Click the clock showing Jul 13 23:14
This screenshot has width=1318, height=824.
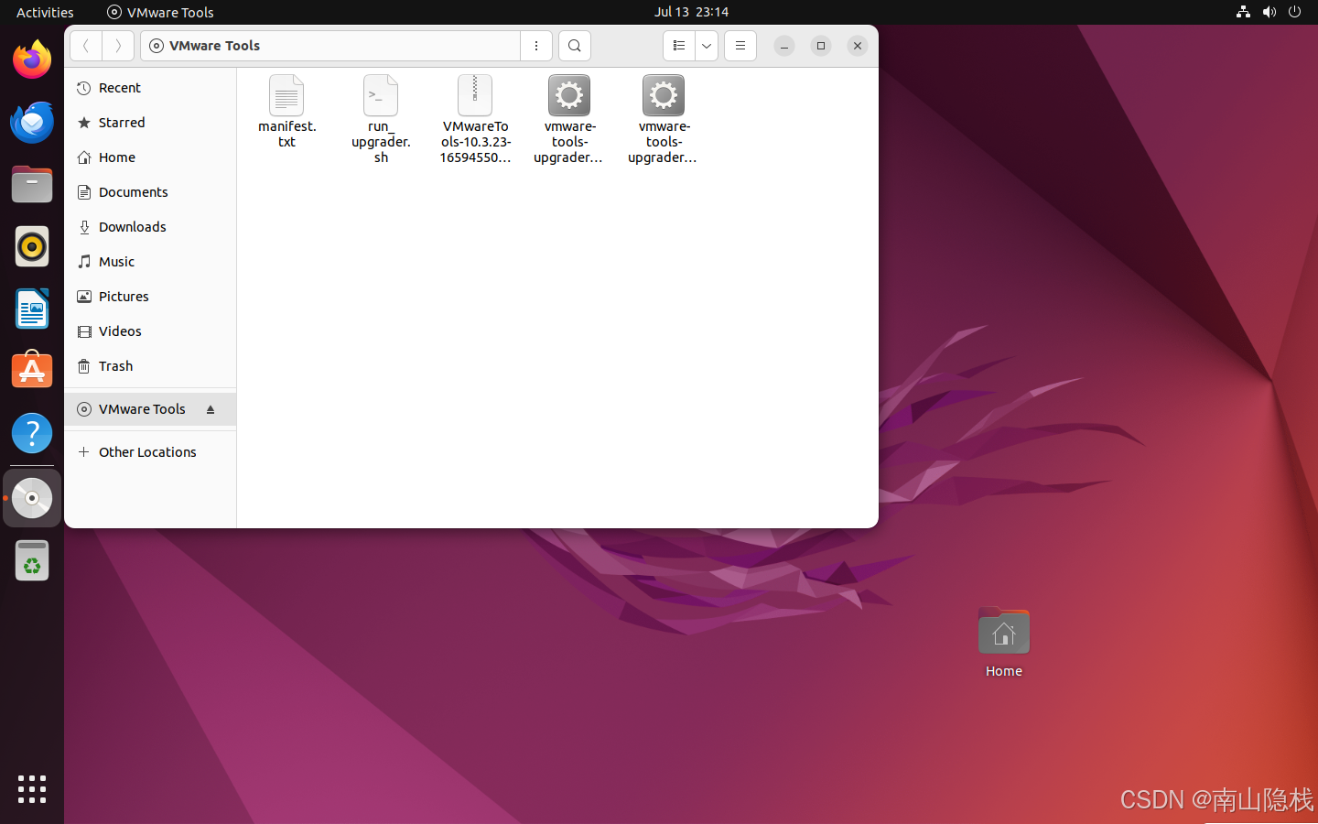tap(691, 12)
